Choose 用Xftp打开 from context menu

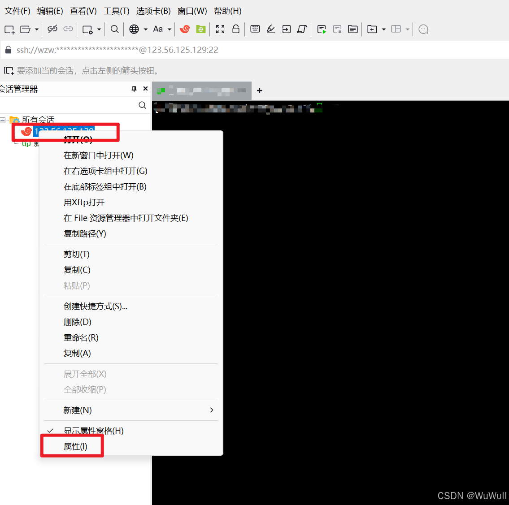pos(131,203)
